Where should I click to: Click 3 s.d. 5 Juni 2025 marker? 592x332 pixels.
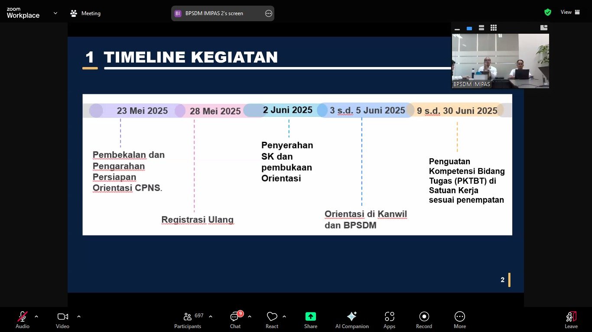click(368, 110)
